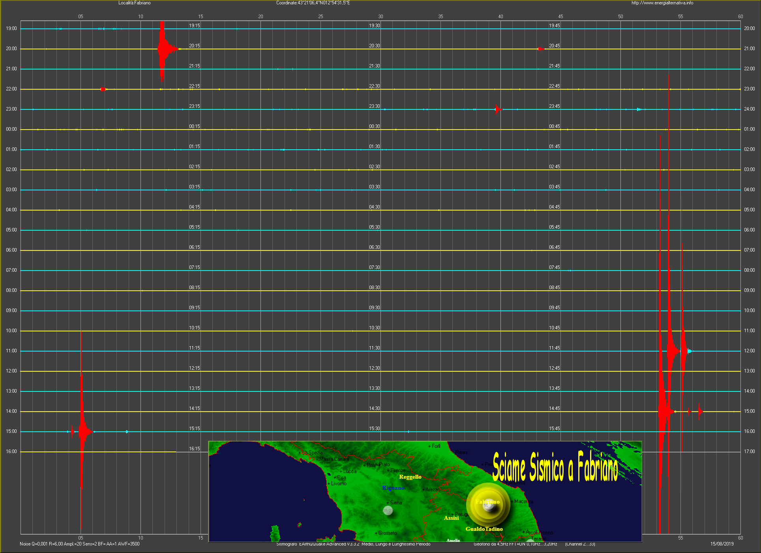Image resolution: width=761 pixels, height=553 pixels.
Task: Click the '[Channel 2...33]' footer label
Action: (580, 544)
